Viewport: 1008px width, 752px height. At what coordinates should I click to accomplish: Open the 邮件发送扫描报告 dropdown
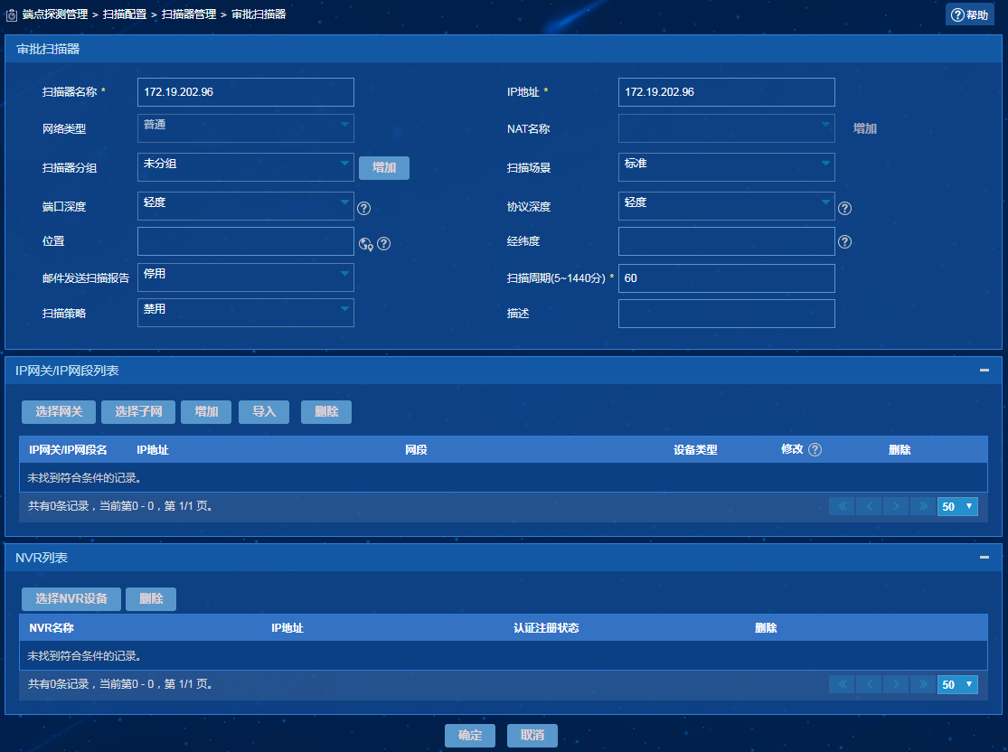pyautogui.click(x=246, y=277)
